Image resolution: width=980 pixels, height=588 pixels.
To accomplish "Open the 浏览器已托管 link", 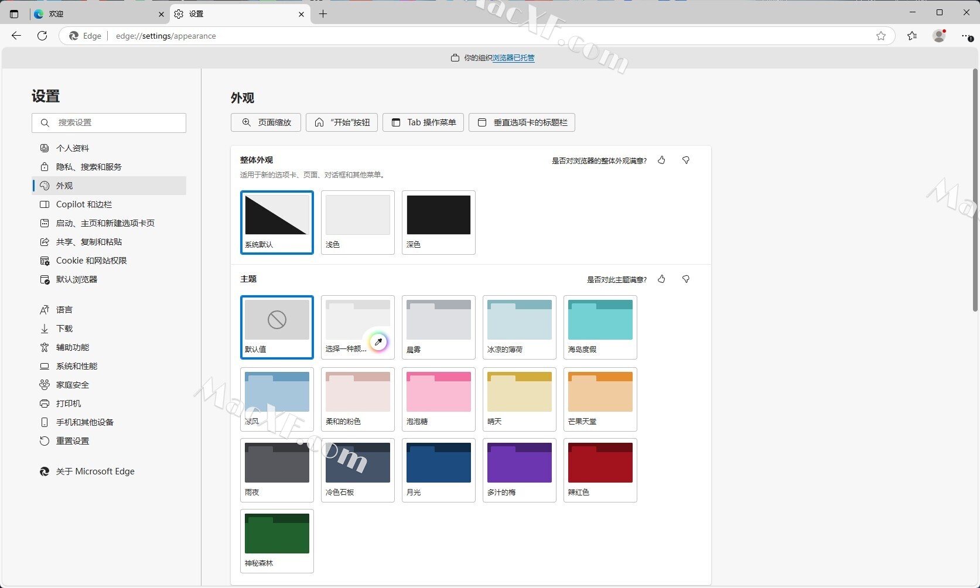I will click(513, 58).
